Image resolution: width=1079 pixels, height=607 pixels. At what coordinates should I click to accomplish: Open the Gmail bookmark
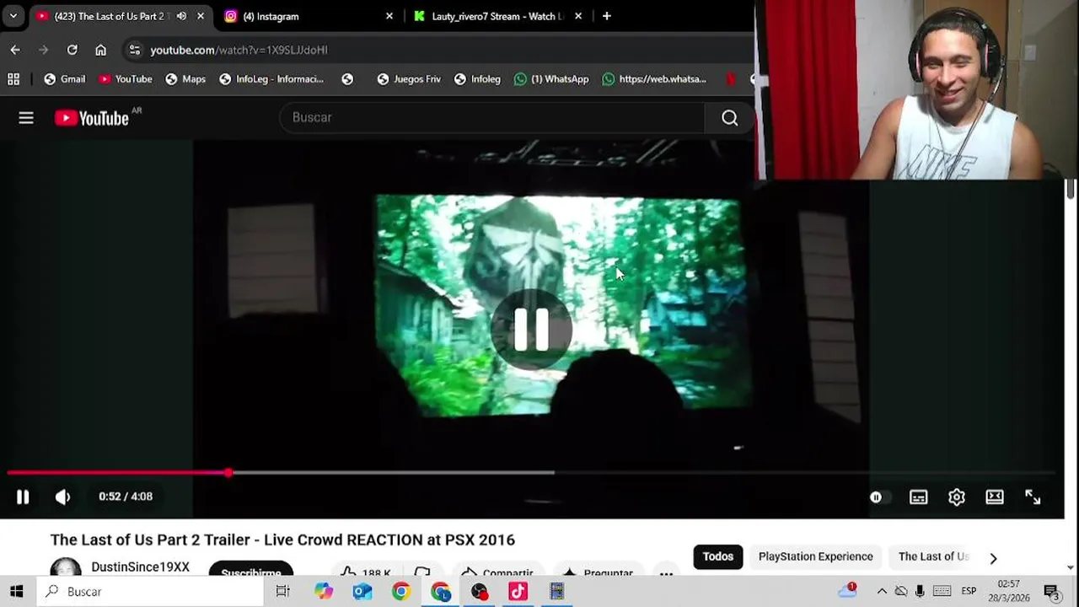click(65, 79)
